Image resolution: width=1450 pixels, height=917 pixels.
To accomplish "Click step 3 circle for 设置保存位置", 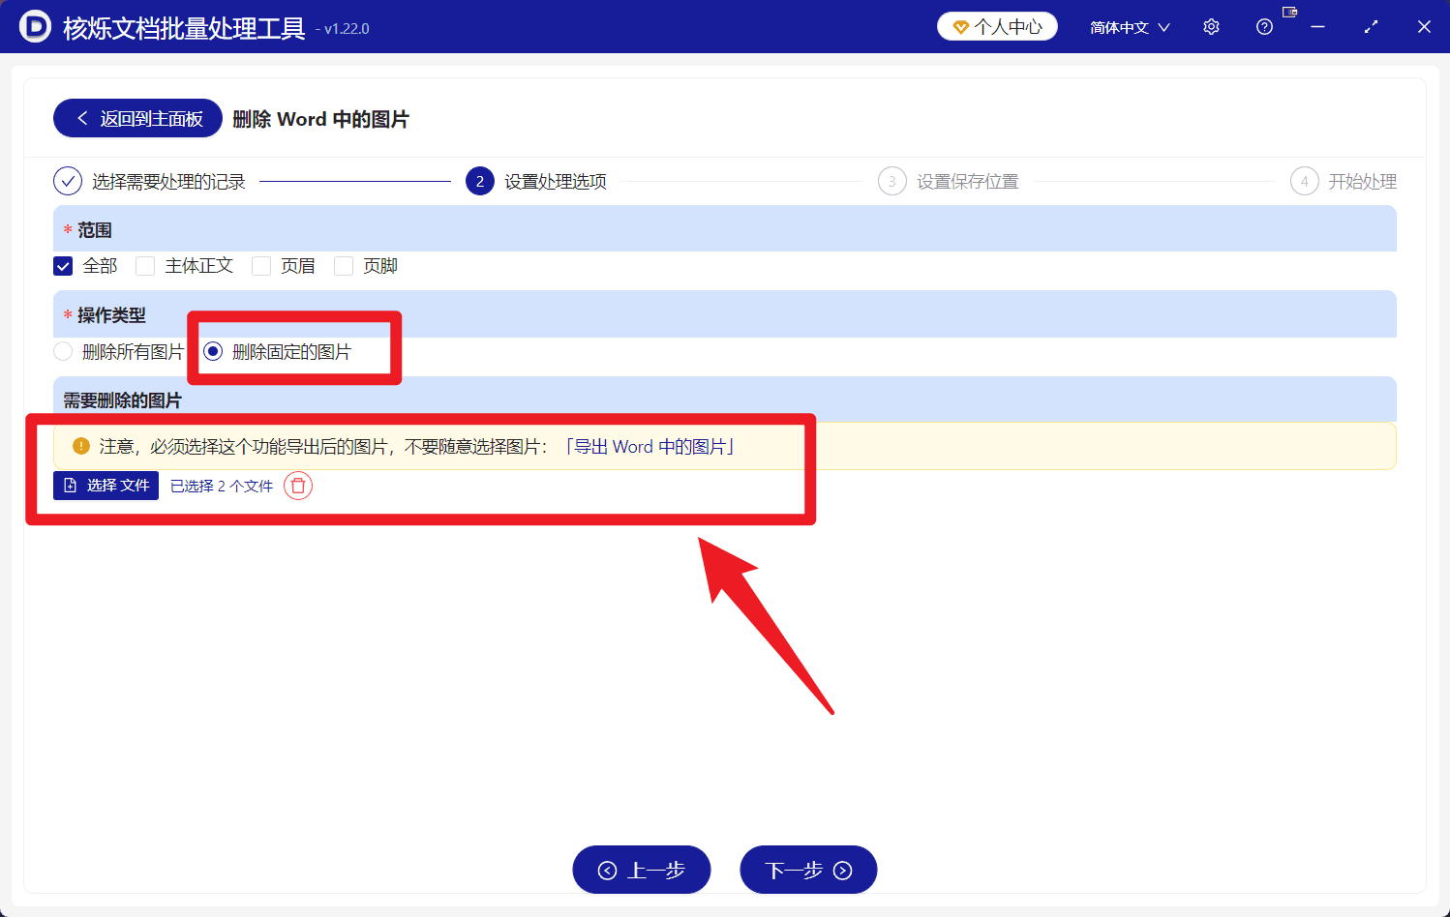I will click(891, 181).
